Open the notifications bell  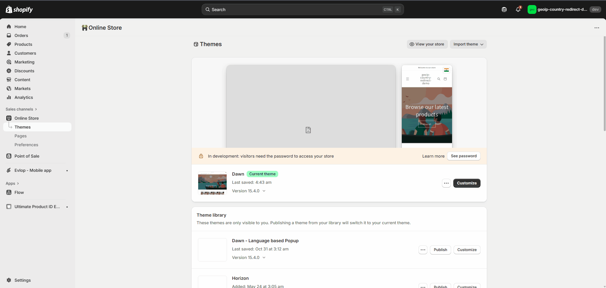(518, 9)
